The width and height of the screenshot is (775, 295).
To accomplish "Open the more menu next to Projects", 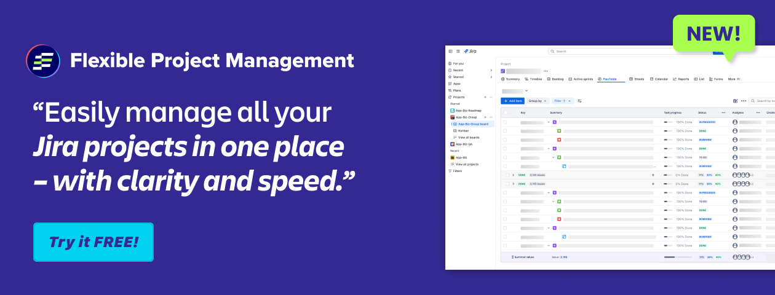I will tap(491, 97).
